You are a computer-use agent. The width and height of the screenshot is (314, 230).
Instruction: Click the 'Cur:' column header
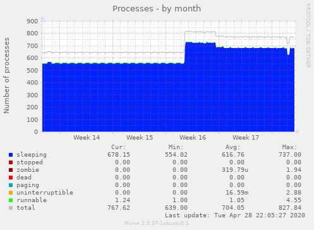tap(119, 147)
